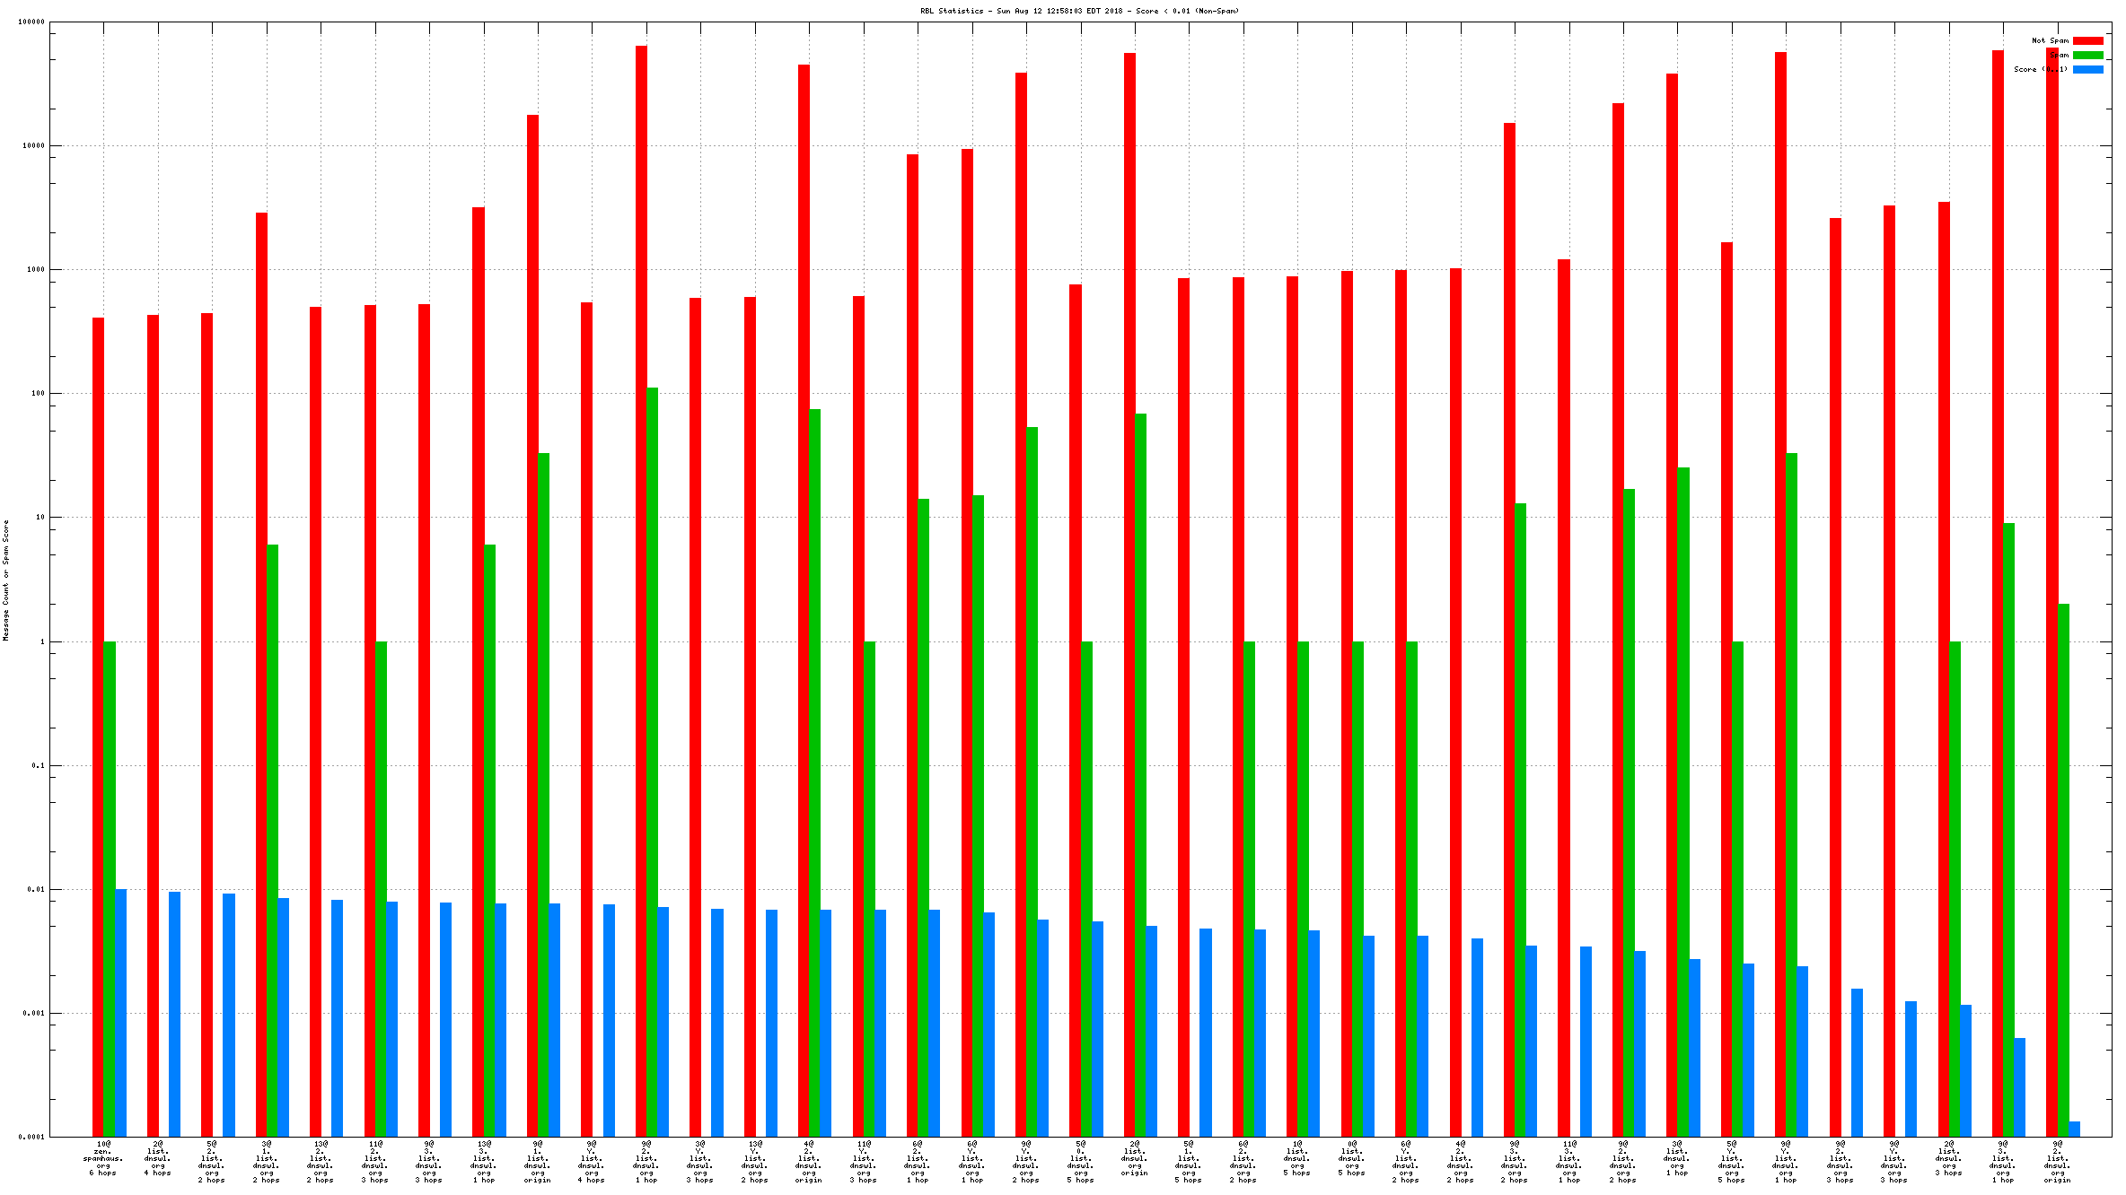This screenshot has width=2126, height=1195.
Task: Click the vertical Message Count y-axis label
Action: pos(5,580)
